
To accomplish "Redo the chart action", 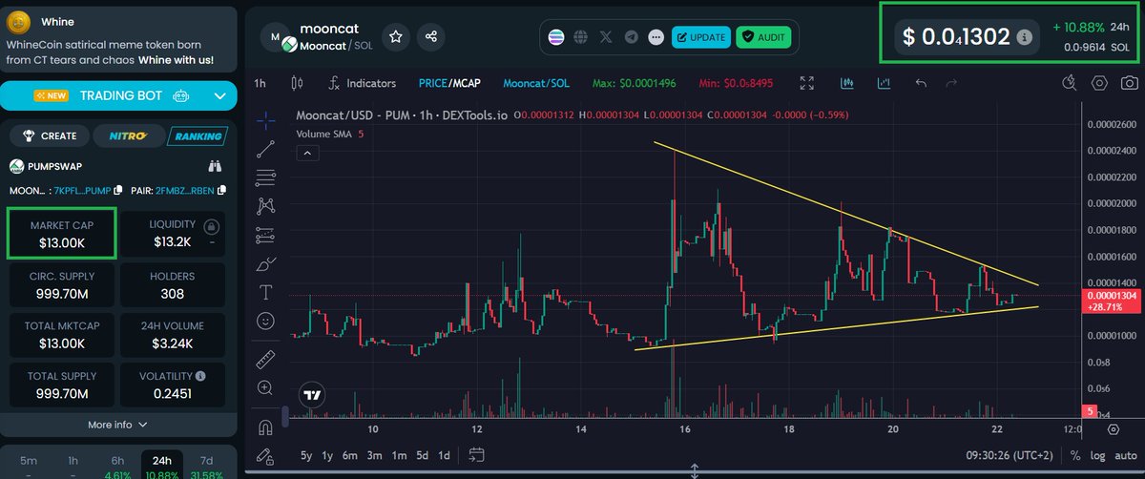I will (x=951, y=83).
